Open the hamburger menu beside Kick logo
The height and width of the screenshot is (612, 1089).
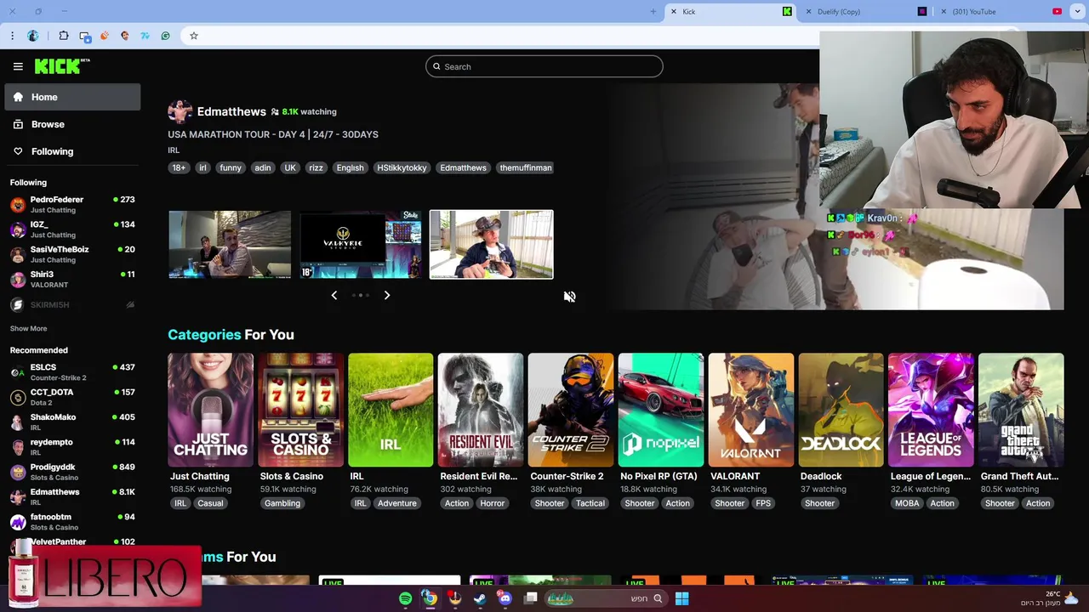[x=18, y=66]
